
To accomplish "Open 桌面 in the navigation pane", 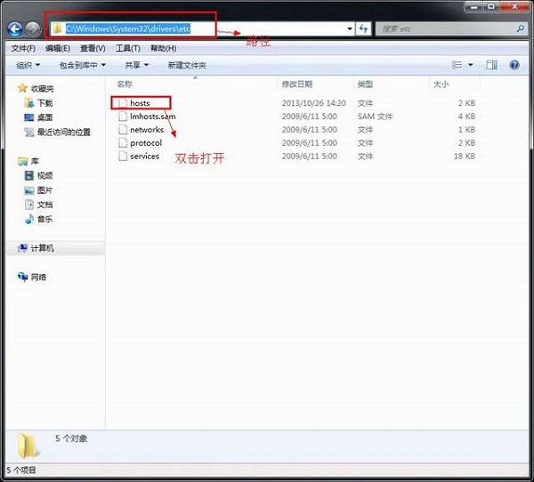I will pos(44,117).
